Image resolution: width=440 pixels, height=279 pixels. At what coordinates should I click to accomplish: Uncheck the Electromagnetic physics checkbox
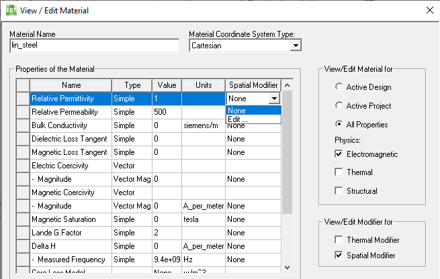click(338, 154)
